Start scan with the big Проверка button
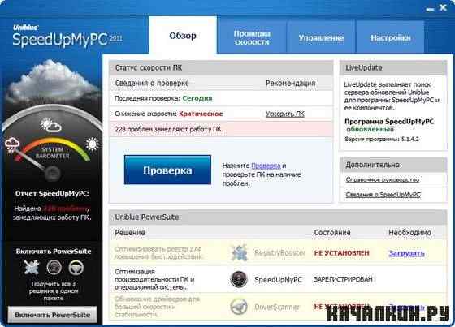Viewport: 455px width, 327px height. point(167,170)
